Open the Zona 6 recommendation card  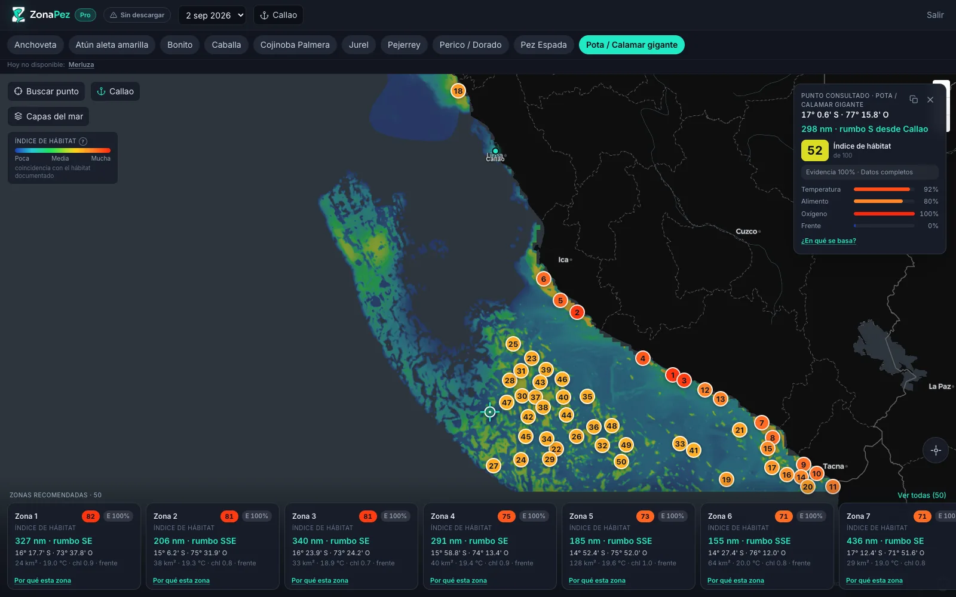pyautogui.click(x=767, y=546)
